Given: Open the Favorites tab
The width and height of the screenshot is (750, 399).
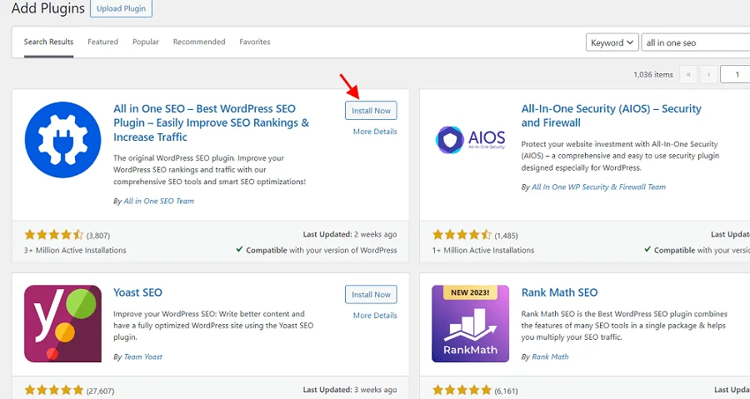Looking at the screenshot, I should (255, 42).
